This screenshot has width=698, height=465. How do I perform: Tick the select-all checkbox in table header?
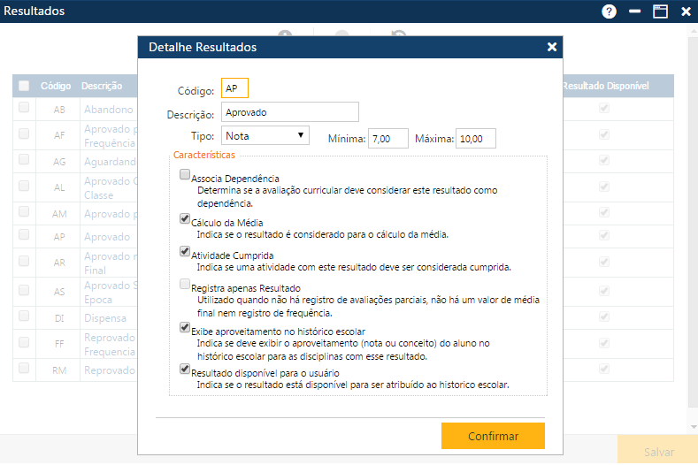coord(24,86)
